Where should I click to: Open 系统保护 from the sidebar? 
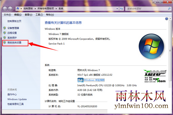pyautogui.click(x=12, y=38)
